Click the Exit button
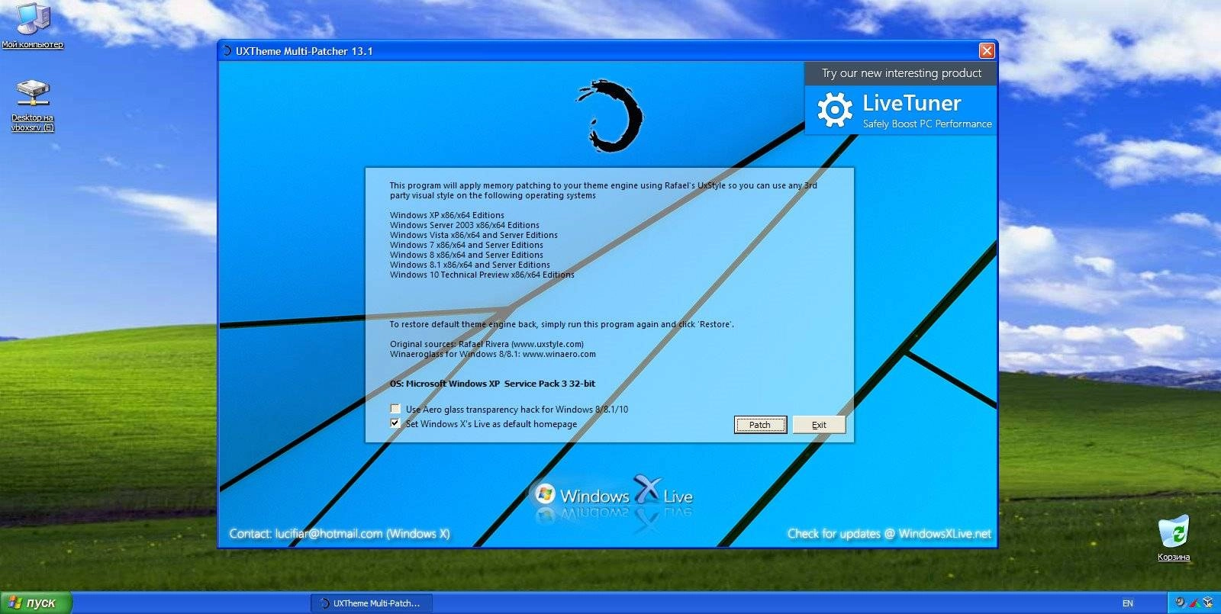The width and height of the screenshot is (1221, 614). (x=819, y=425)
